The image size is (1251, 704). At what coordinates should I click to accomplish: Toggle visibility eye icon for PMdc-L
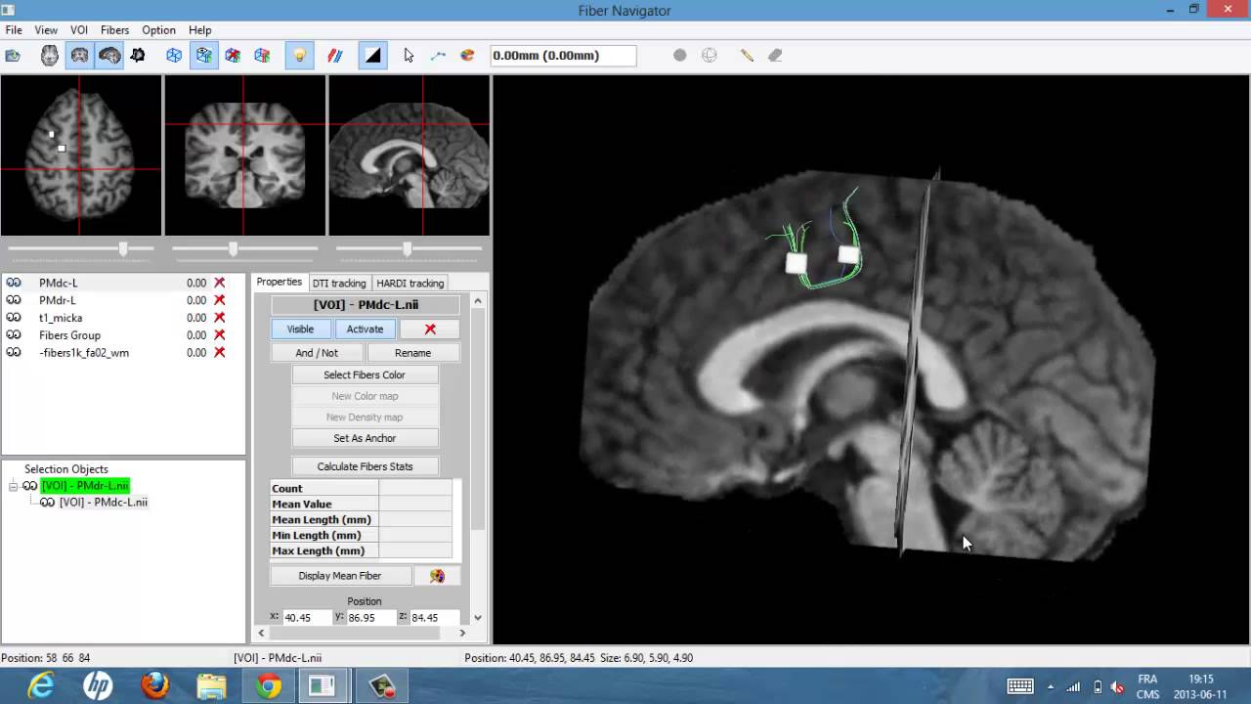click(14, 283)
